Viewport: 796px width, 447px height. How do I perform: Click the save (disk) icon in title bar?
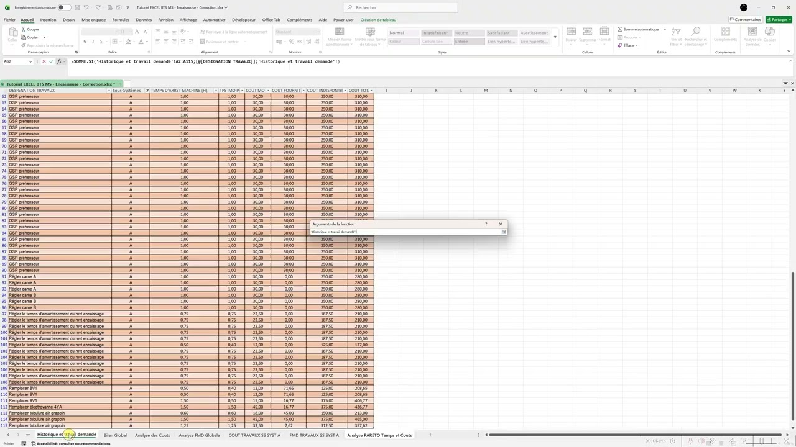point(78,7)
